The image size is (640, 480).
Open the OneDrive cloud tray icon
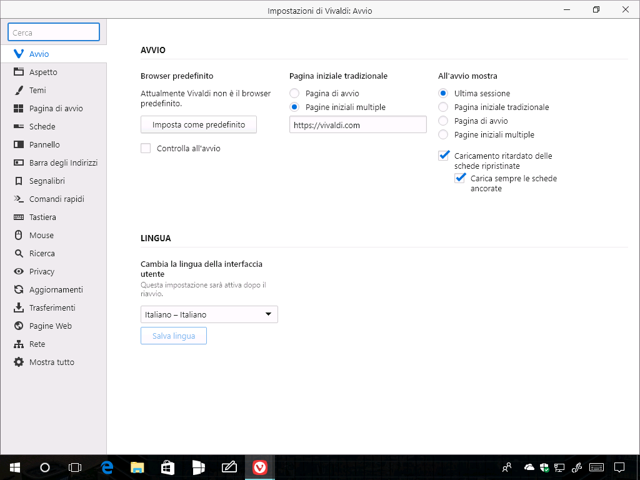coord(529,467)
